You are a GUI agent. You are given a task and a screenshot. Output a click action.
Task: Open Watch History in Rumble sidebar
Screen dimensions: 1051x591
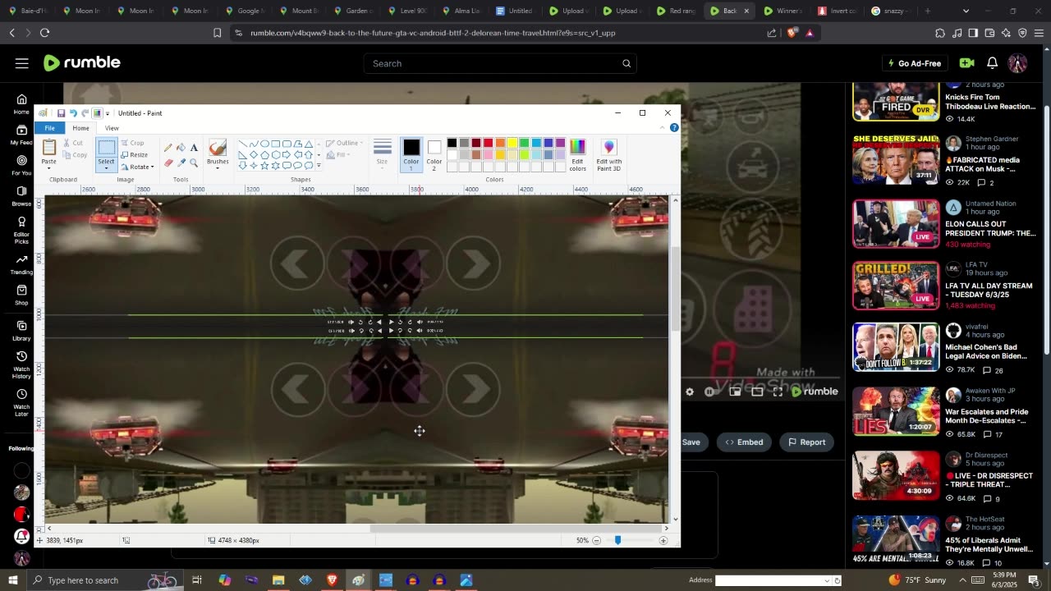pos(21,366)
